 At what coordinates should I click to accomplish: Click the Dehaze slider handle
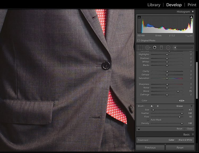[x=167, y=75]
